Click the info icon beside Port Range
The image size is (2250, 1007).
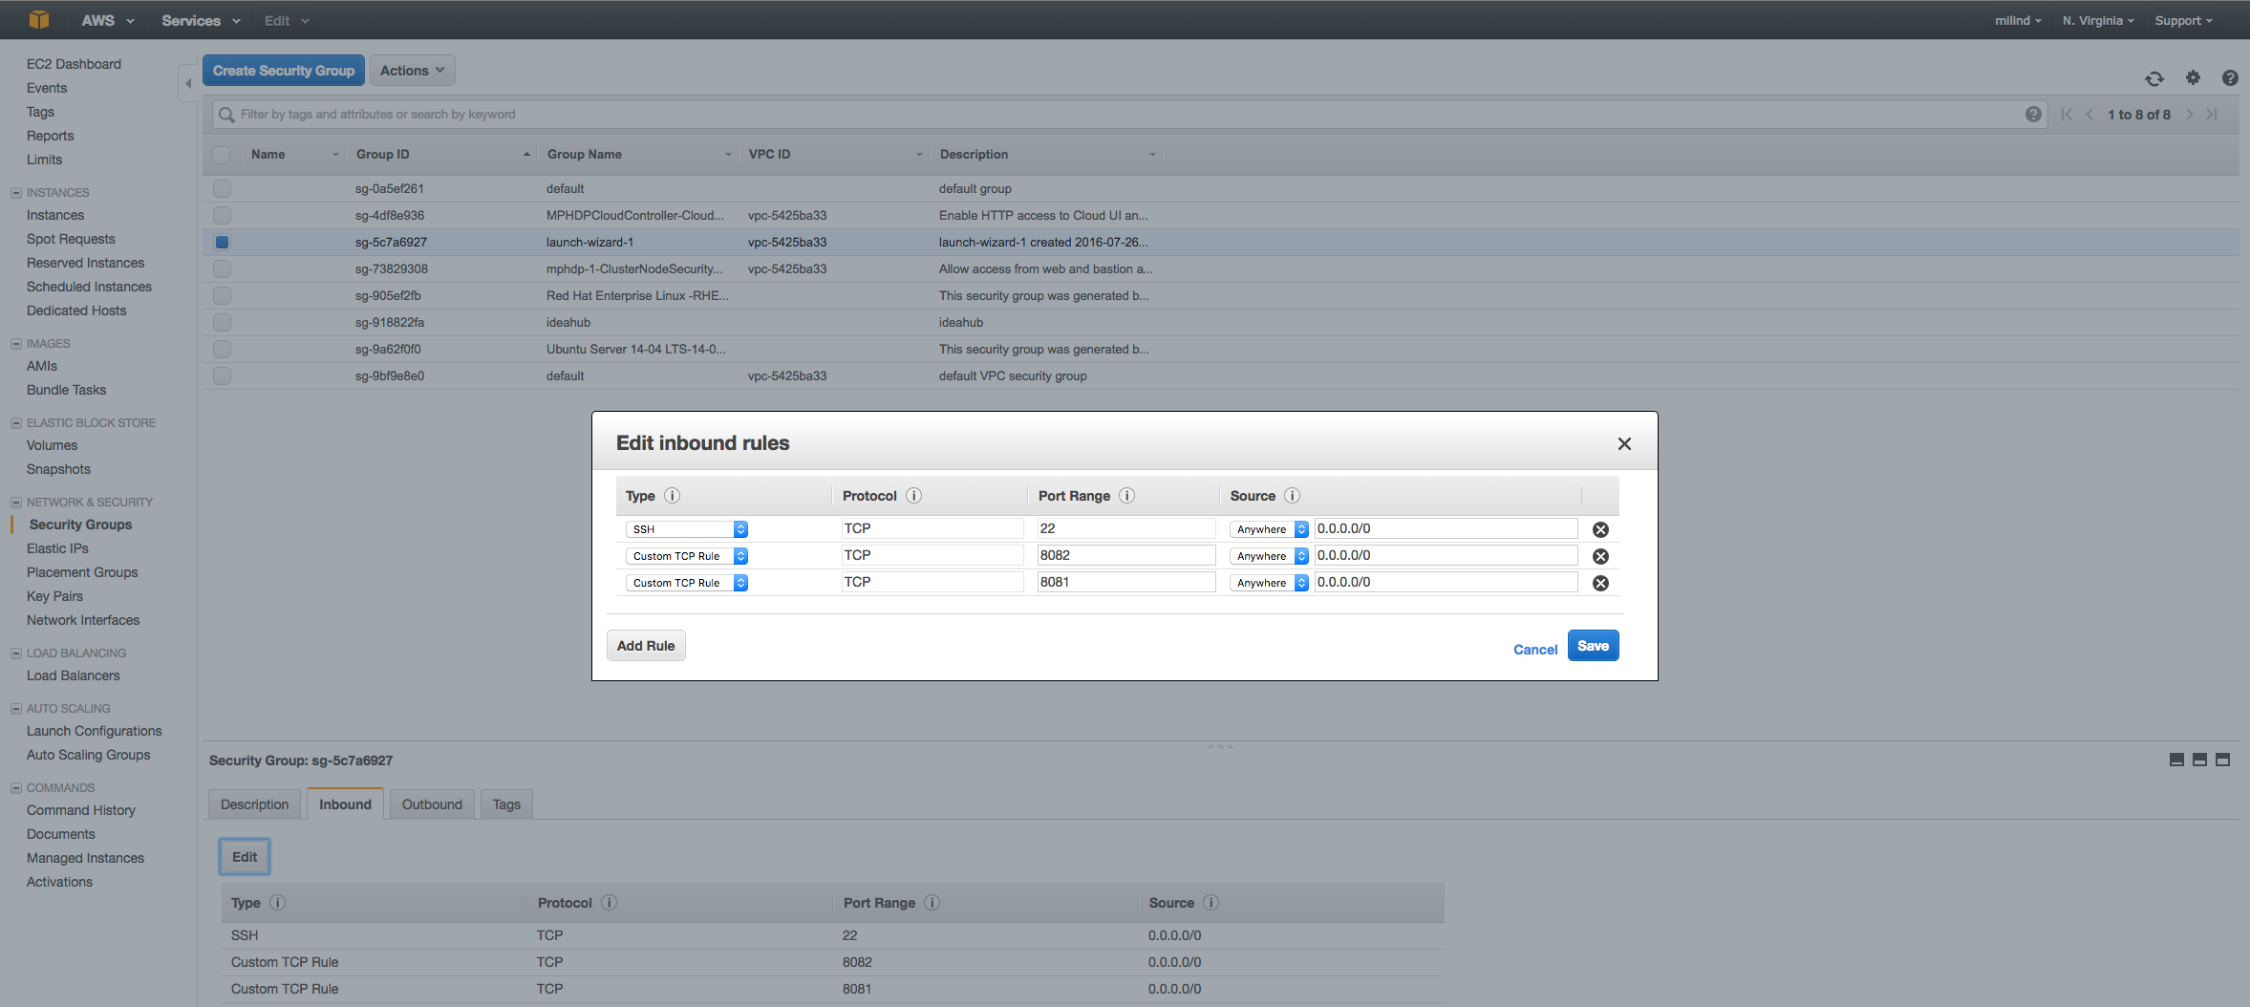[1126, 496]
